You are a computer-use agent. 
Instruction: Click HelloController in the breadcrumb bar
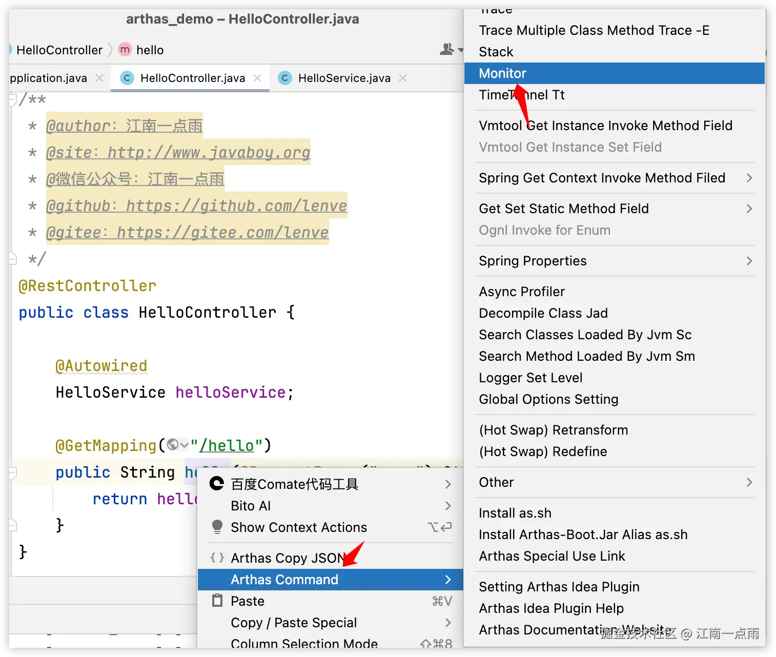[59, 50]
